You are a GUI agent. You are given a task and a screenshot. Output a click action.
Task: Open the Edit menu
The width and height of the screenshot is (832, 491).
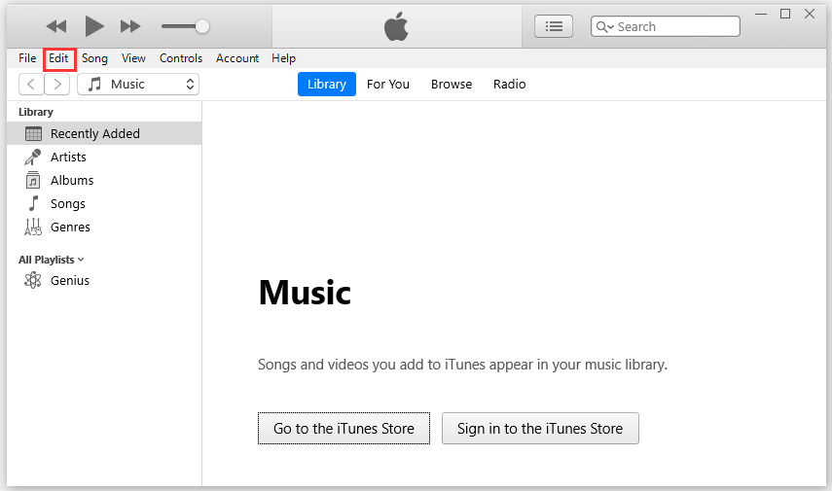tap(58, 58)
